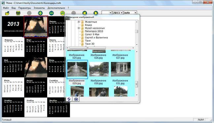214x123 pixels.
Task: Click the folder tree horizontal scrollbar
Action: [100, 48]
